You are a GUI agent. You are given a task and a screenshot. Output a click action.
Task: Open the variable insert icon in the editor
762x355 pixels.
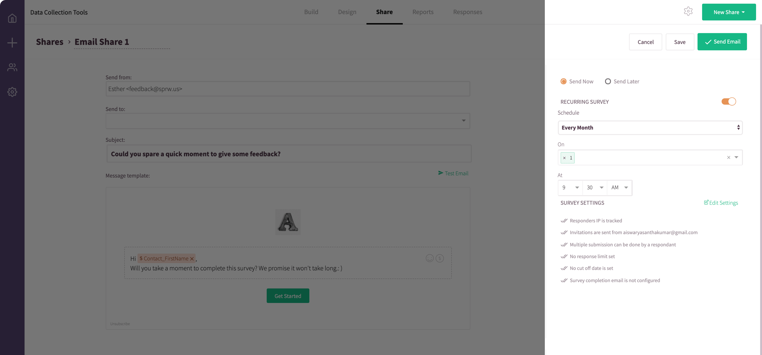point(440,258)
